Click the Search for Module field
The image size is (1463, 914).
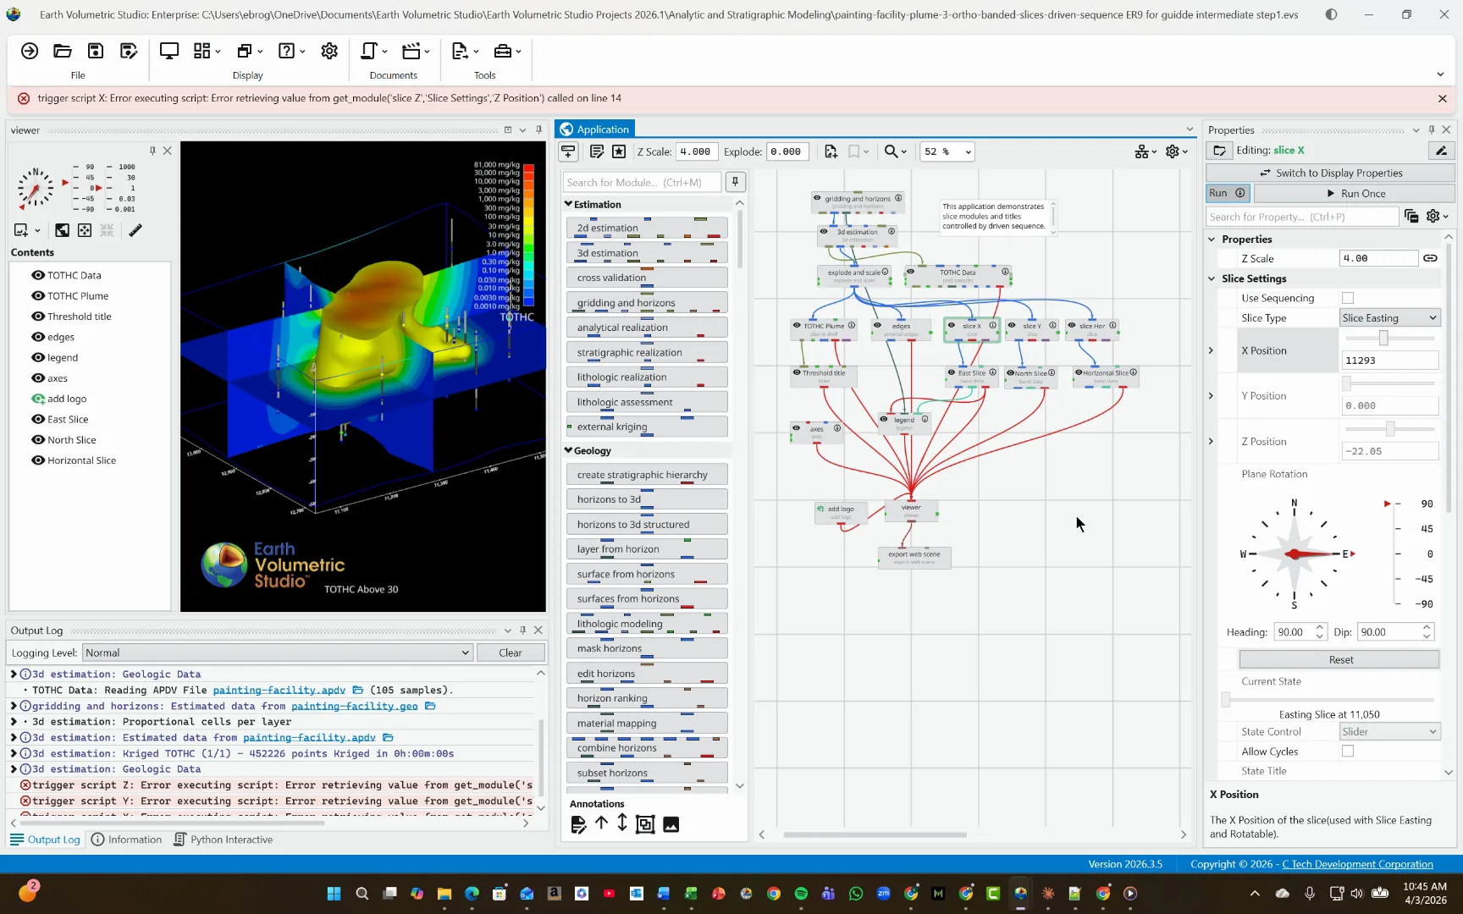tap(642, 182)
